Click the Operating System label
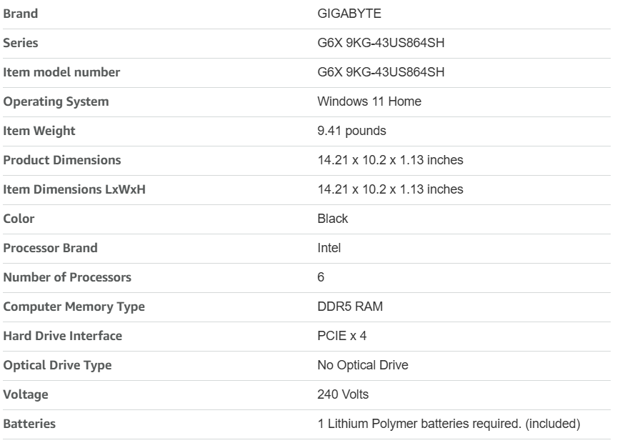Viewport: 640px width, 448px height. 56,101
